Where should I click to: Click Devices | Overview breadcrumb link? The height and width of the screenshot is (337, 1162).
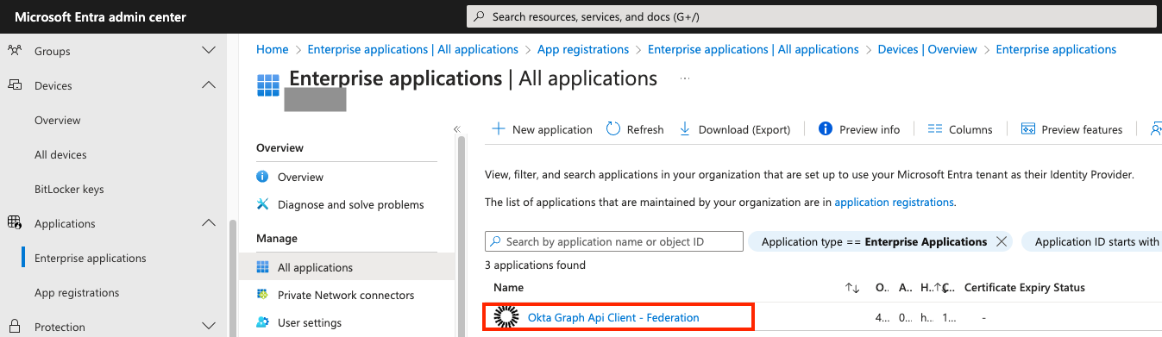pyautogui.click(x=927, y=49)
